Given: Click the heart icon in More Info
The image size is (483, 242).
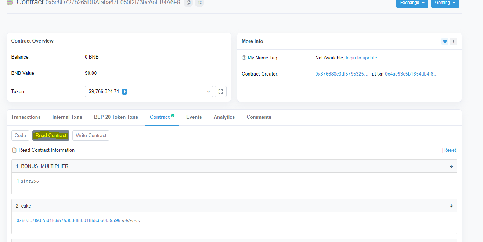Looking at the screenshot, I should (445, 41).
